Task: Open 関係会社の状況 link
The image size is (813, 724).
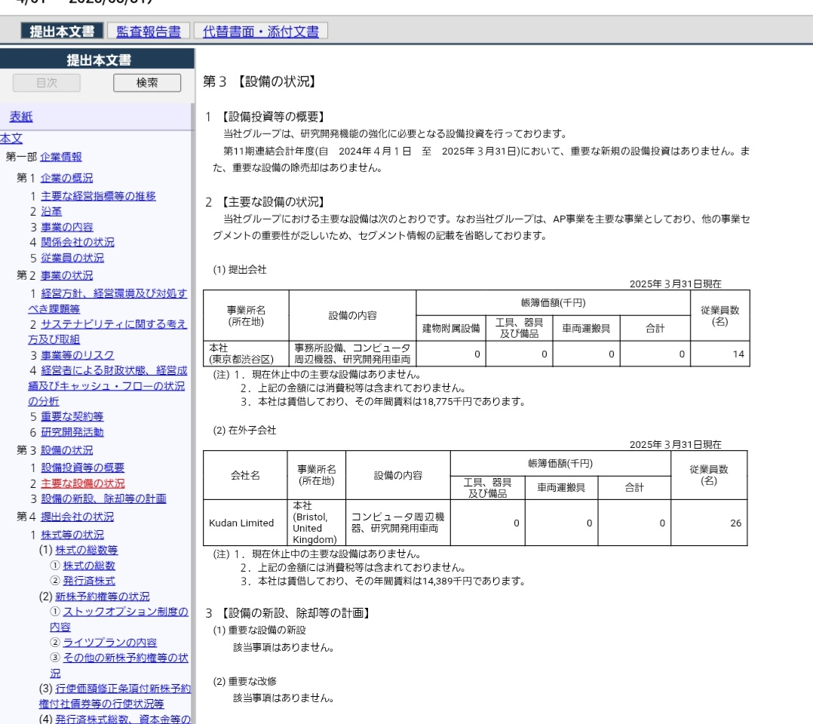Action: point(78,242)
